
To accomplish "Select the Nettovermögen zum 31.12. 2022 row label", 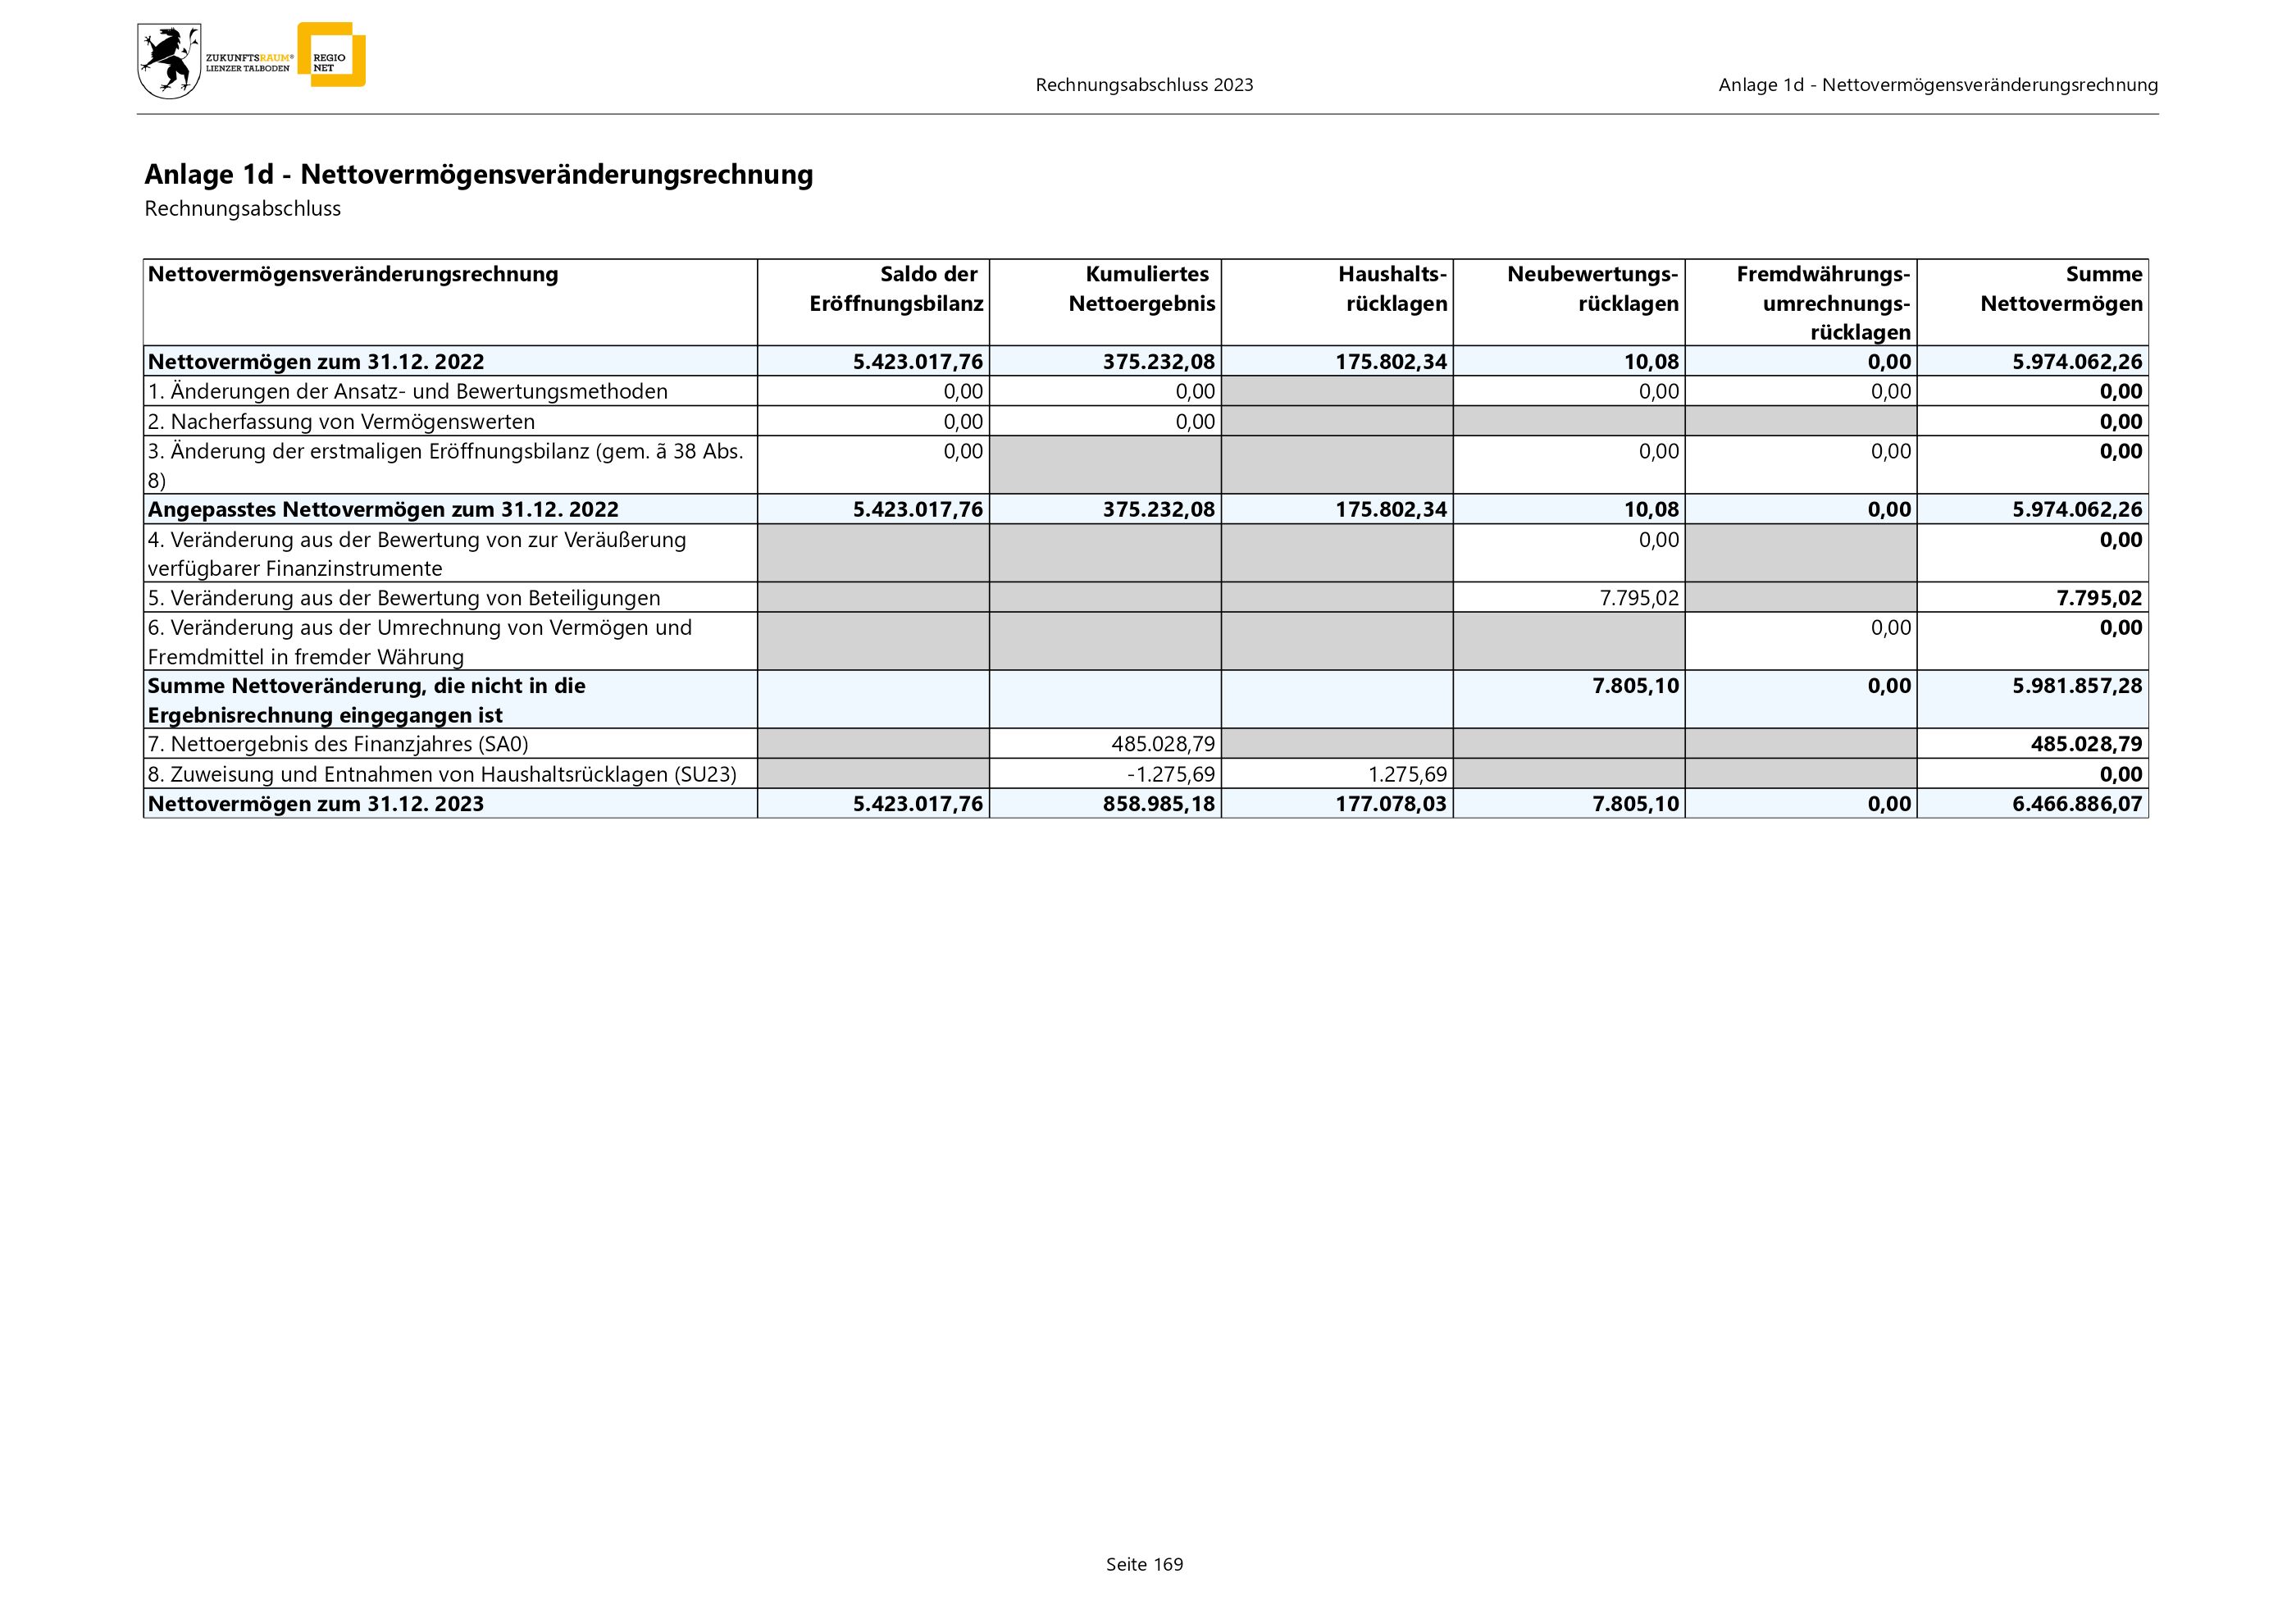I will coord(316,362).
